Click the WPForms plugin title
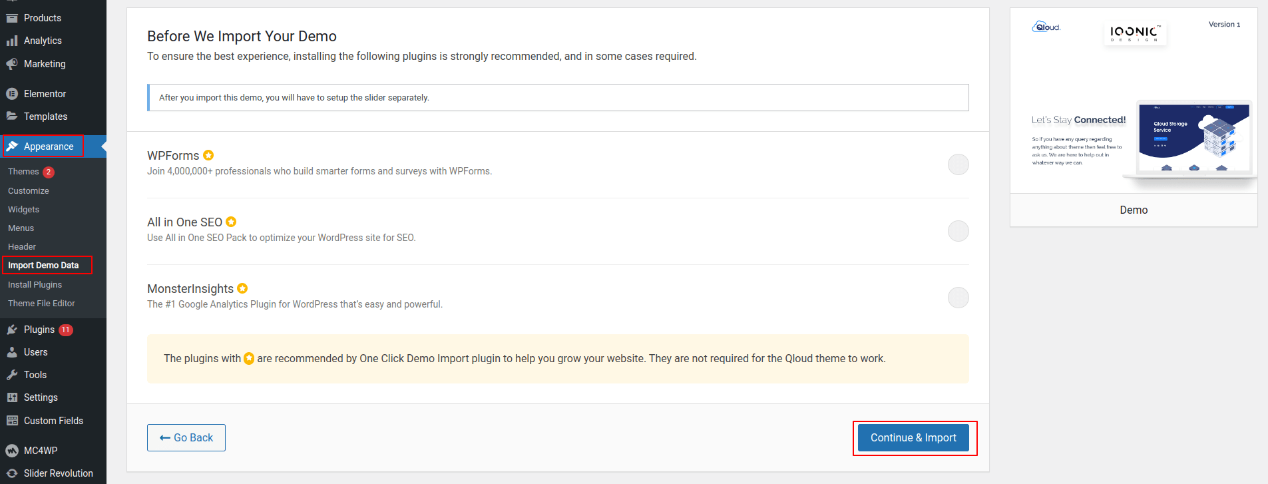 [173, 155]
